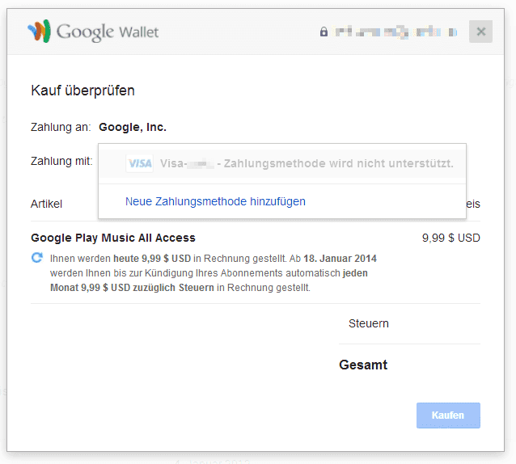Click the Artikel column header
Viewport: 516px width, 464px height.
pos(46,204)
